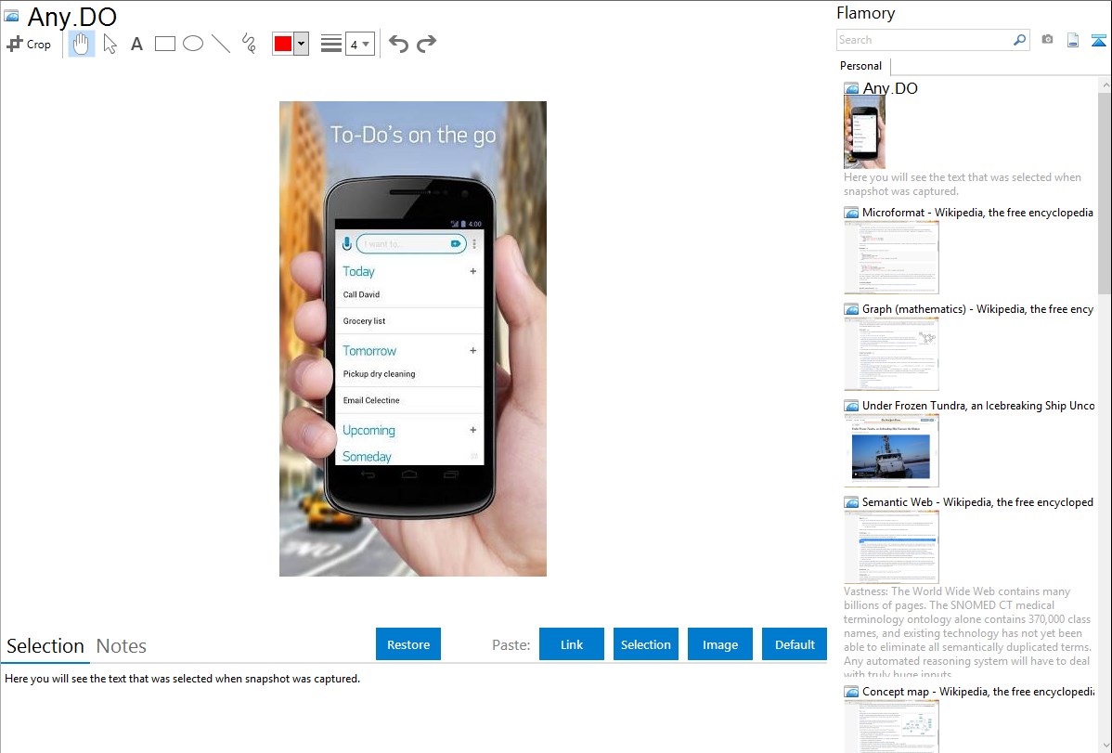Click the Restore button

pyautogui.click(x=408, y=644)
